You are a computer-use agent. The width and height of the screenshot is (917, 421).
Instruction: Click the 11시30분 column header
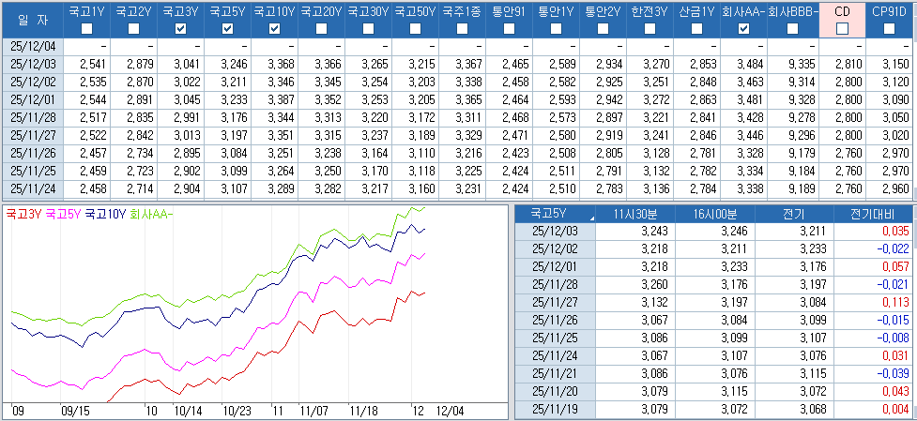(638, 213)
